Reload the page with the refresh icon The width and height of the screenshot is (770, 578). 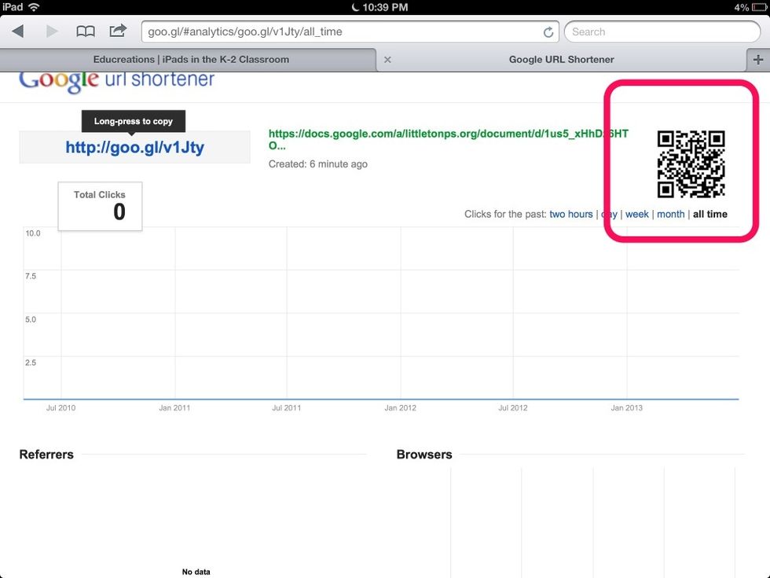(548, 31)
